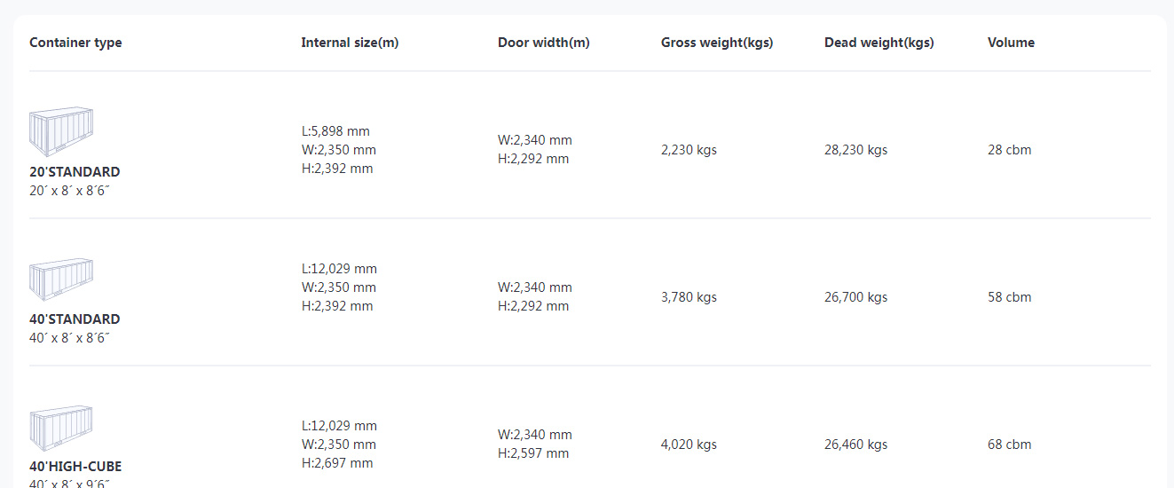Click the H:2,597 mm door height text
Viewport: 1174px width, 488px height.
coord(533,453)
